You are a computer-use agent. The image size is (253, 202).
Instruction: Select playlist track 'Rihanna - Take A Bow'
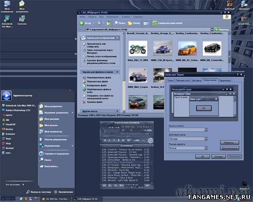coord(125,178)
